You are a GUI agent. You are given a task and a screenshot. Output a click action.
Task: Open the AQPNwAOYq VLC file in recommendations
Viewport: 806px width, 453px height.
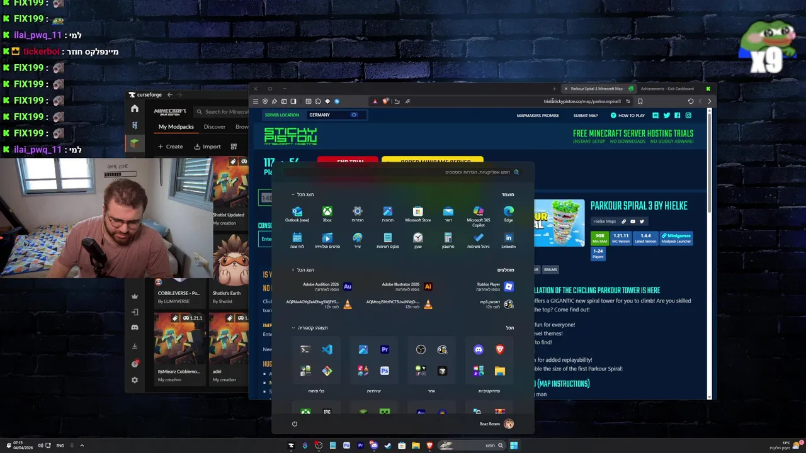(319, 304)
